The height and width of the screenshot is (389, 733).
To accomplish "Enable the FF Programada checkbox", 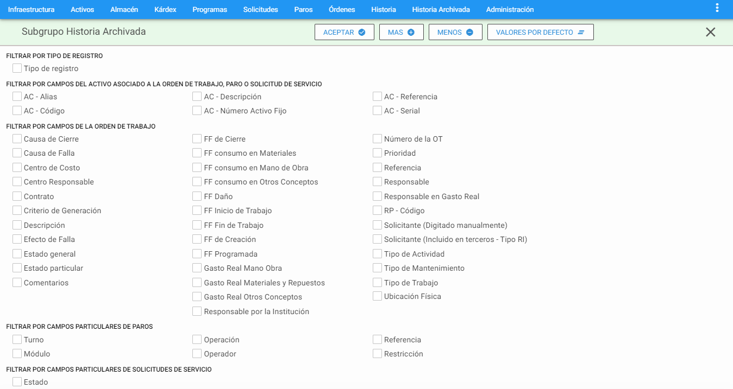I will pos(197,254).
